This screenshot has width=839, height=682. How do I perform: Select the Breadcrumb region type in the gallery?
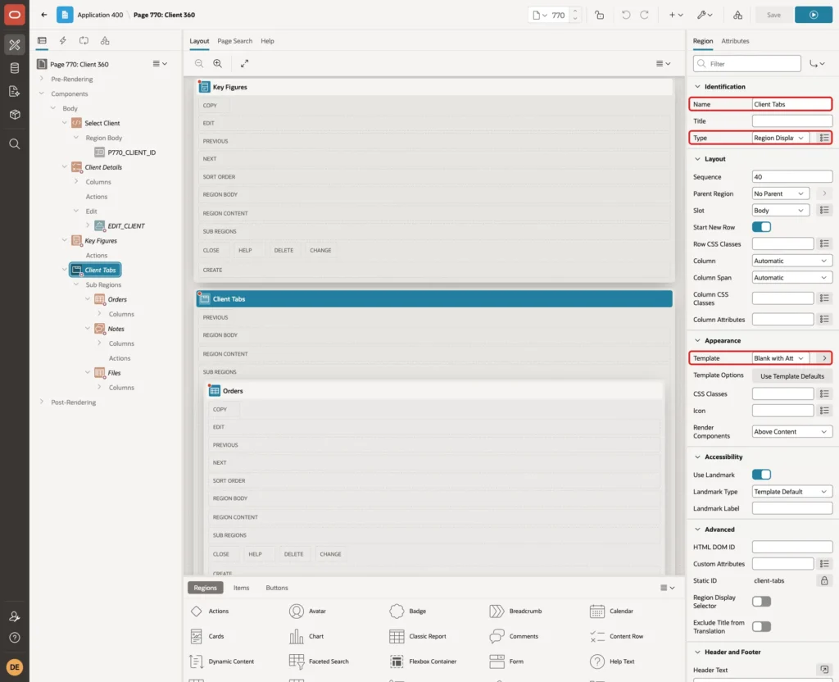point(515,611)
